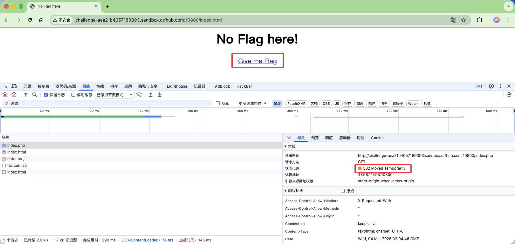Expand the 更多过滤条件 dropdown
515x244 pixels.
point(252,103)
